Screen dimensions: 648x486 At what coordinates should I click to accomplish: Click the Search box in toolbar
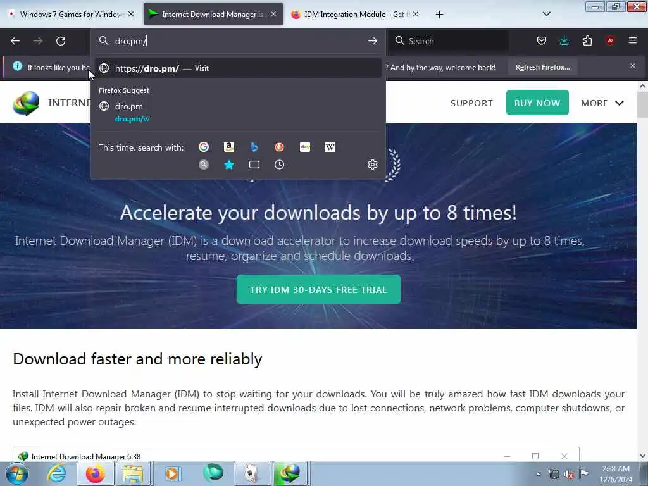pos(449,41)
